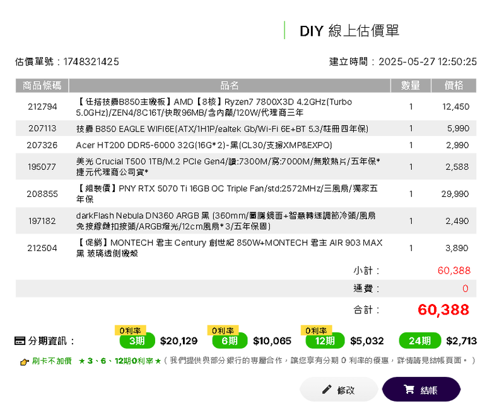Select the 6期 installment badge
This screenshot has width=492, height=416.
[x=230, y=340]
